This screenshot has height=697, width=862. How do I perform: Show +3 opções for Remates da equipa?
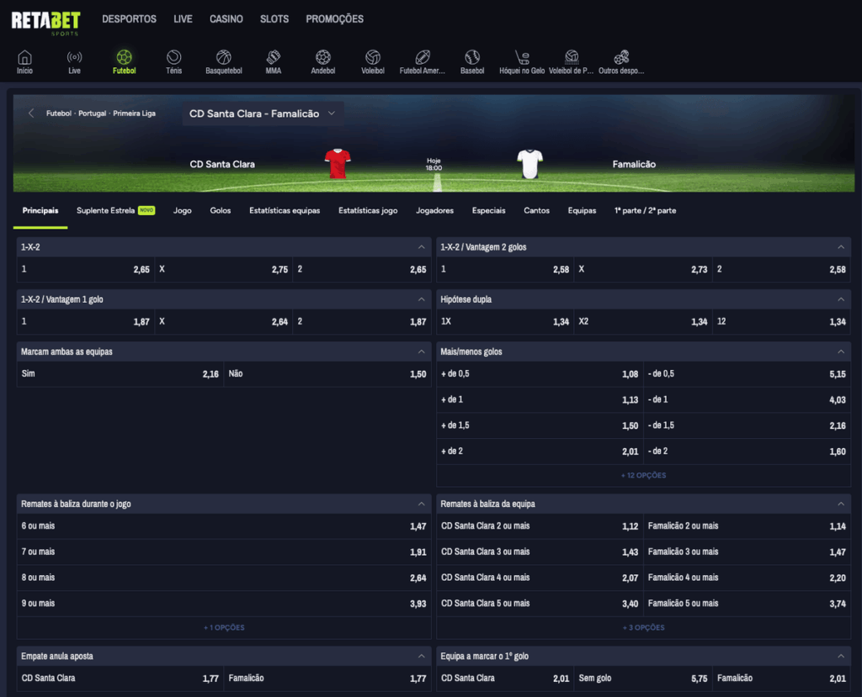643,627
